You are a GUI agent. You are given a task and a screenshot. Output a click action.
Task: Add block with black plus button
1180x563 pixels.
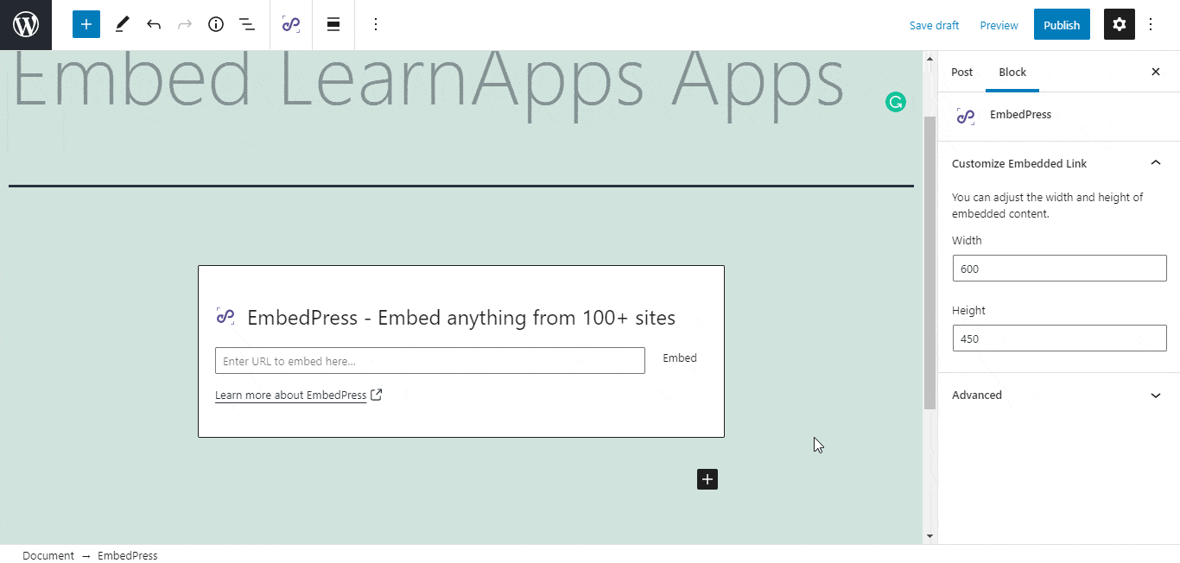[x=707, y=479]
